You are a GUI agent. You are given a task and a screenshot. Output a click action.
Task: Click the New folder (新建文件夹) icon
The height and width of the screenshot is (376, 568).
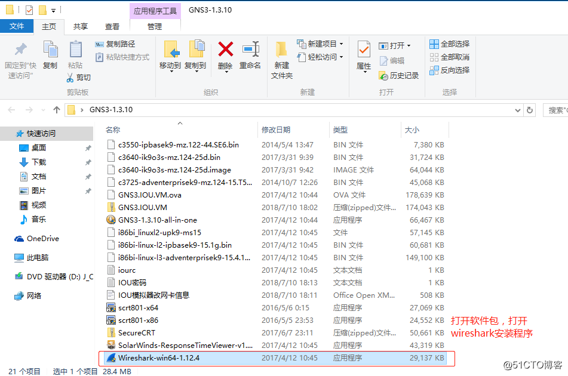(281, 50)
